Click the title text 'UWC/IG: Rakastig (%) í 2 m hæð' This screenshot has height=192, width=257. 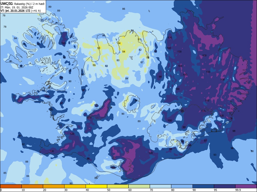point(22,4)
